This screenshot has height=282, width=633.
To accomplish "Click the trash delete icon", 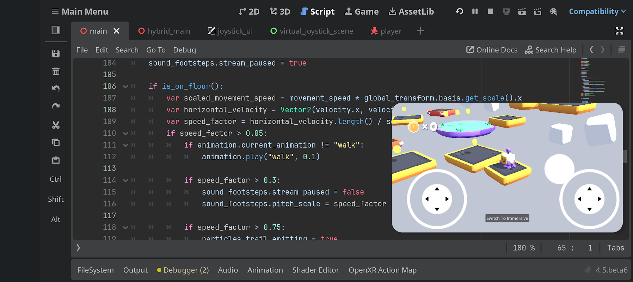I will [56, 72].
